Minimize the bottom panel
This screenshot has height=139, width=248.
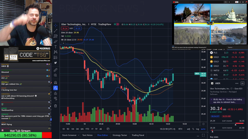coord(198,136)
